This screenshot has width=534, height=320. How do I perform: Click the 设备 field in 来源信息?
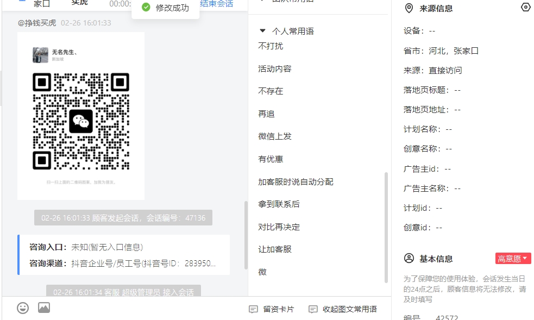(x=419, y=30)
